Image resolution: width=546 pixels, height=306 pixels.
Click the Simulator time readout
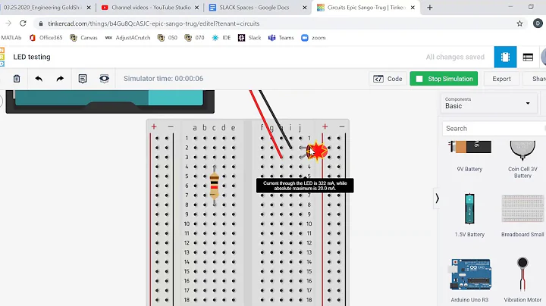(163, 79)
